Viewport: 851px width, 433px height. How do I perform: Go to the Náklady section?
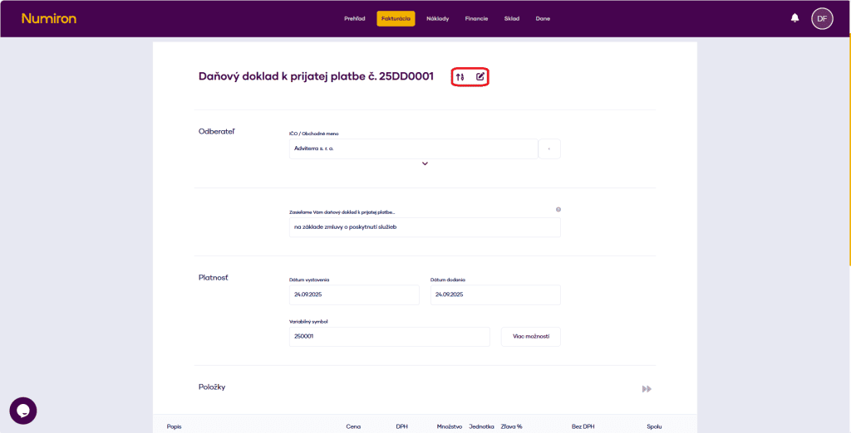point(437,18)
